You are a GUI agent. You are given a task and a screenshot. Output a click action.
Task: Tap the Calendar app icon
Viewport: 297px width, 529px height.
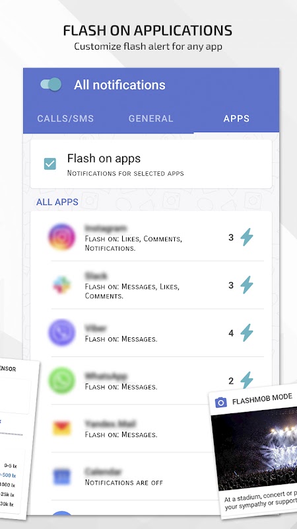tap(62, 476)
